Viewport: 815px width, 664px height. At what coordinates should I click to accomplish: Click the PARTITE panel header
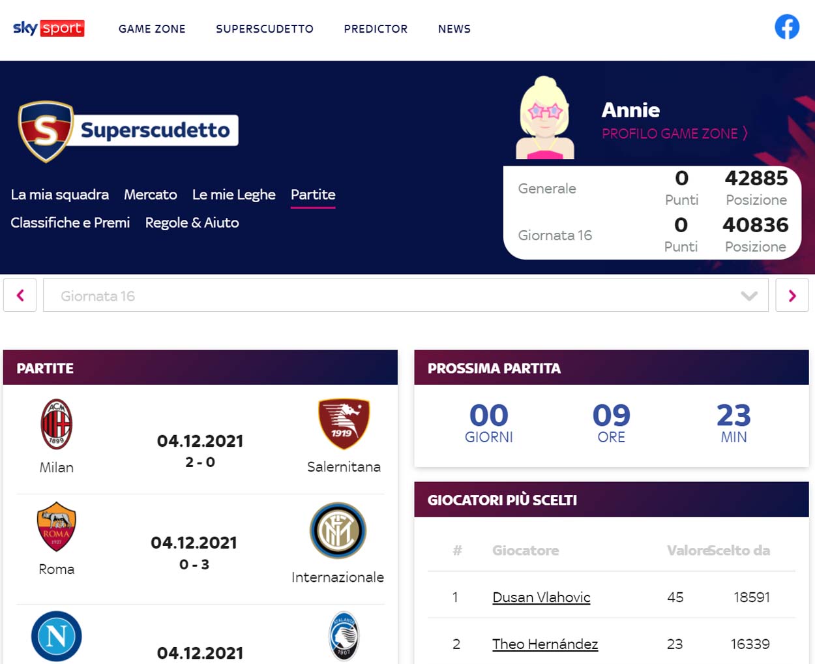pos(200,368)
